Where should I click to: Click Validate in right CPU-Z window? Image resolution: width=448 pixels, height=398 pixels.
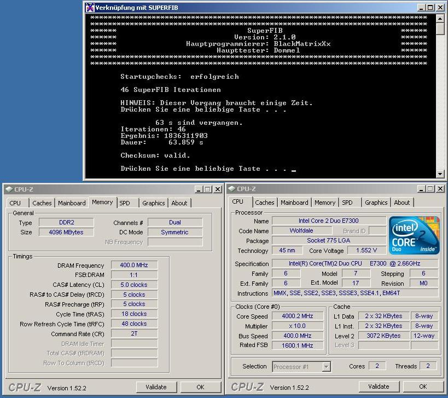379,387
